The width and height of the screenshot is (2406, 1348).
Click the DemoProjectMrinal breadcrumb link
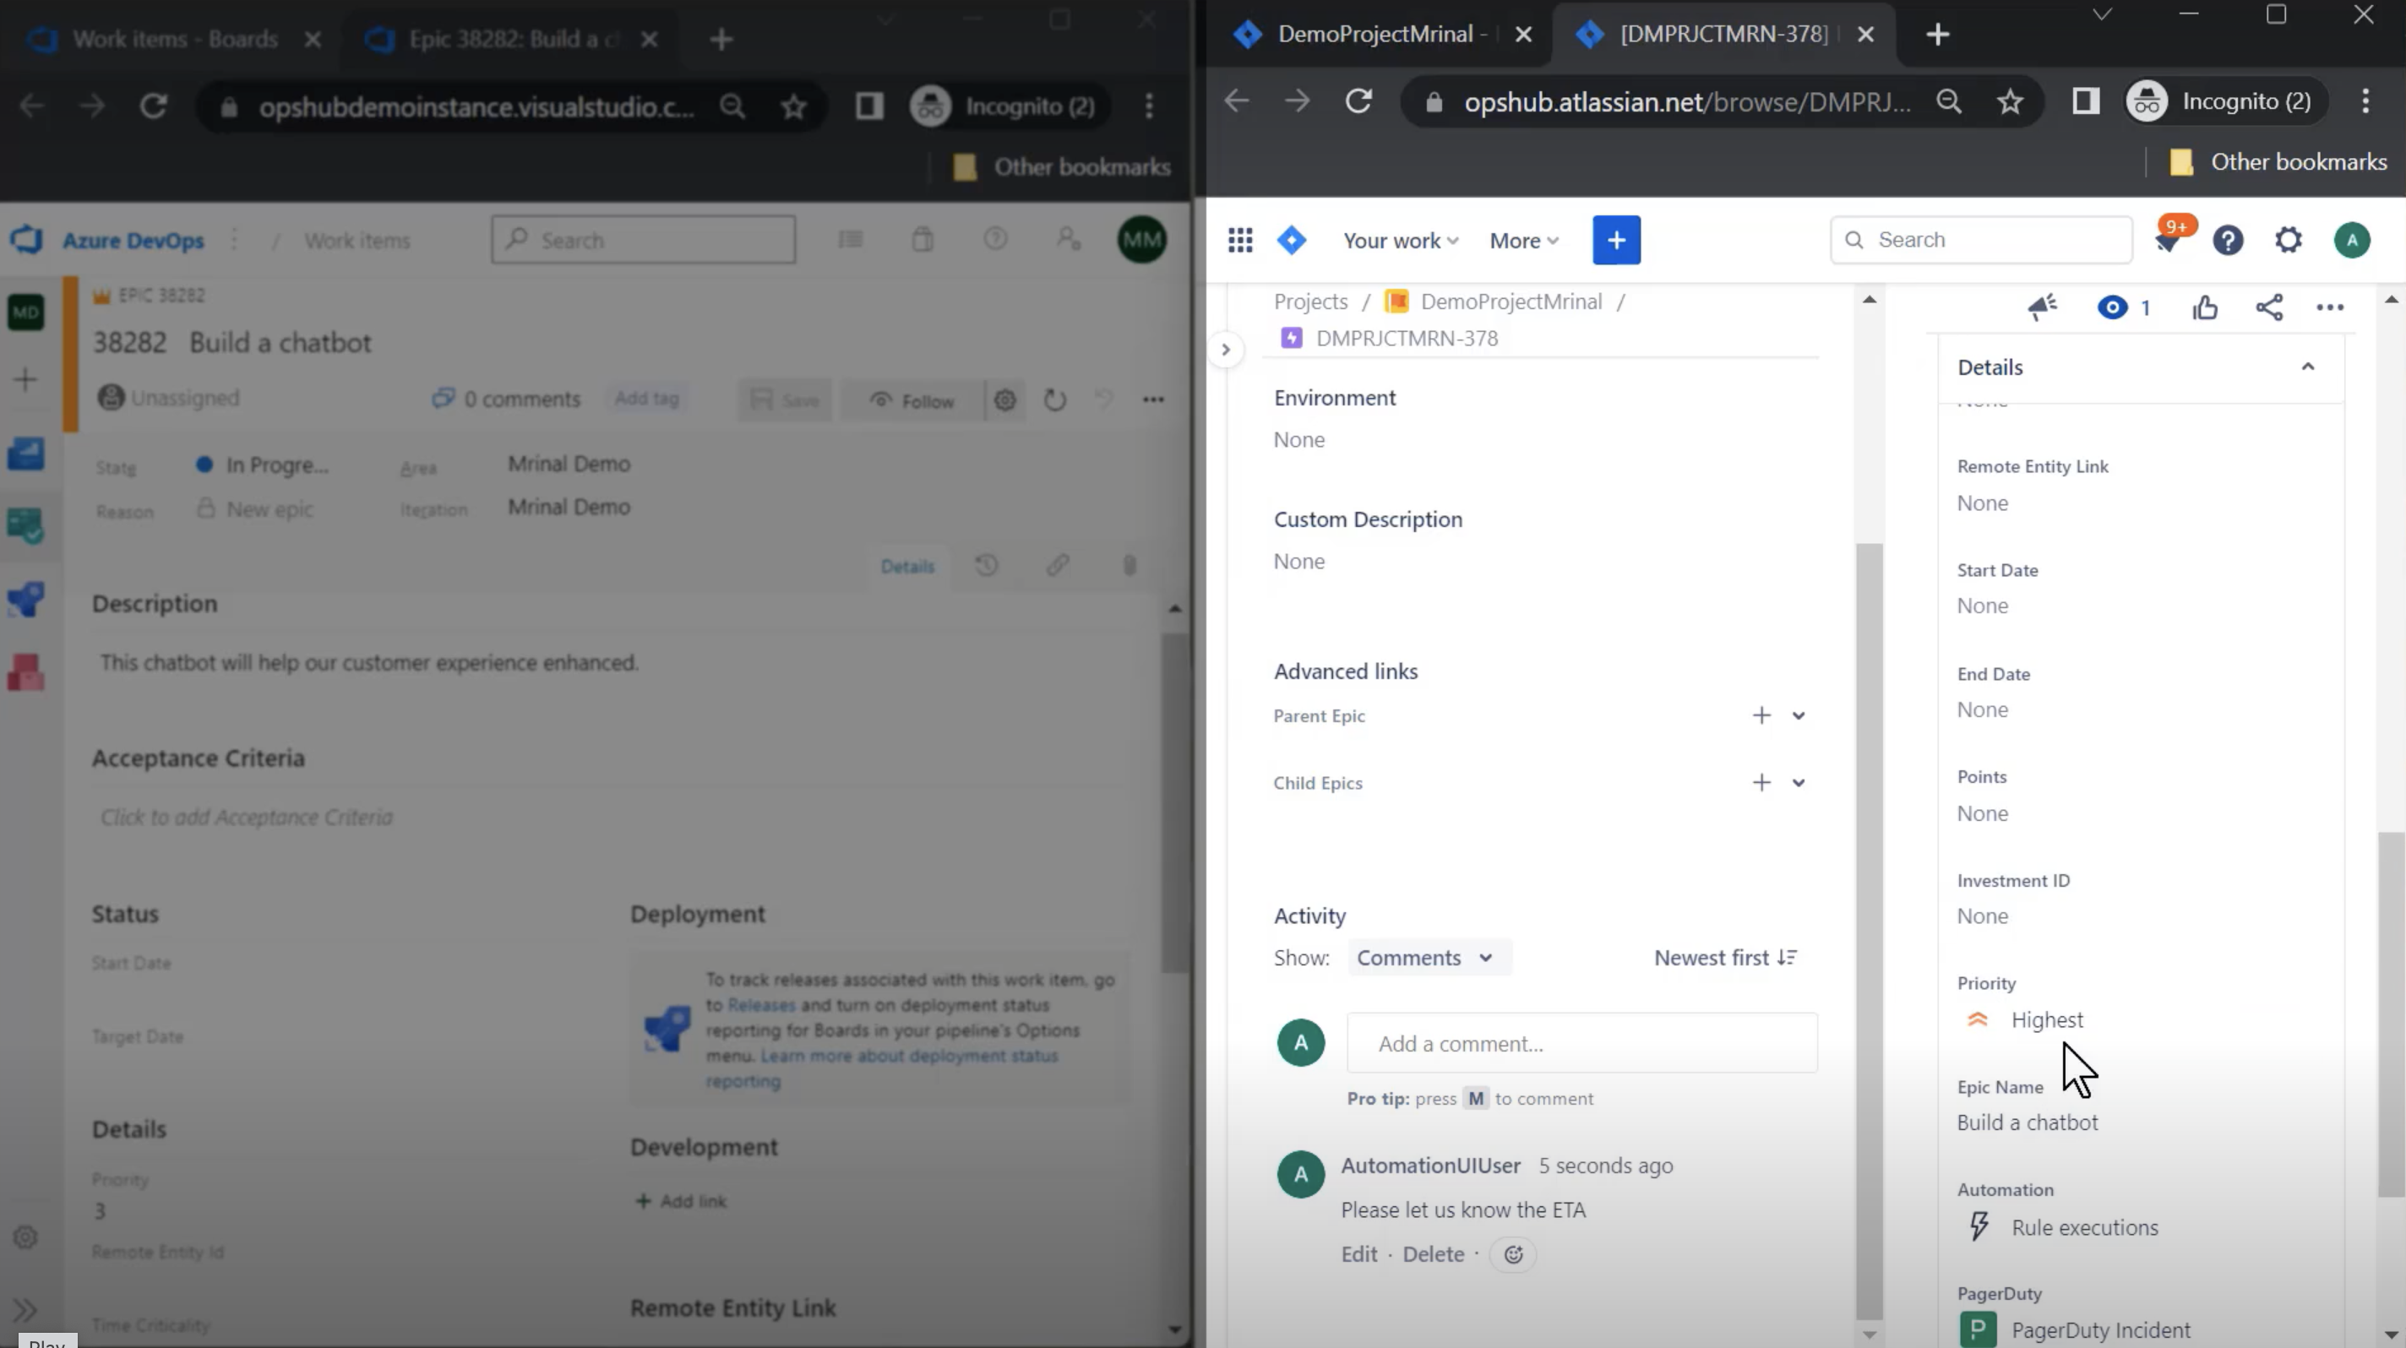point(1511,302)
